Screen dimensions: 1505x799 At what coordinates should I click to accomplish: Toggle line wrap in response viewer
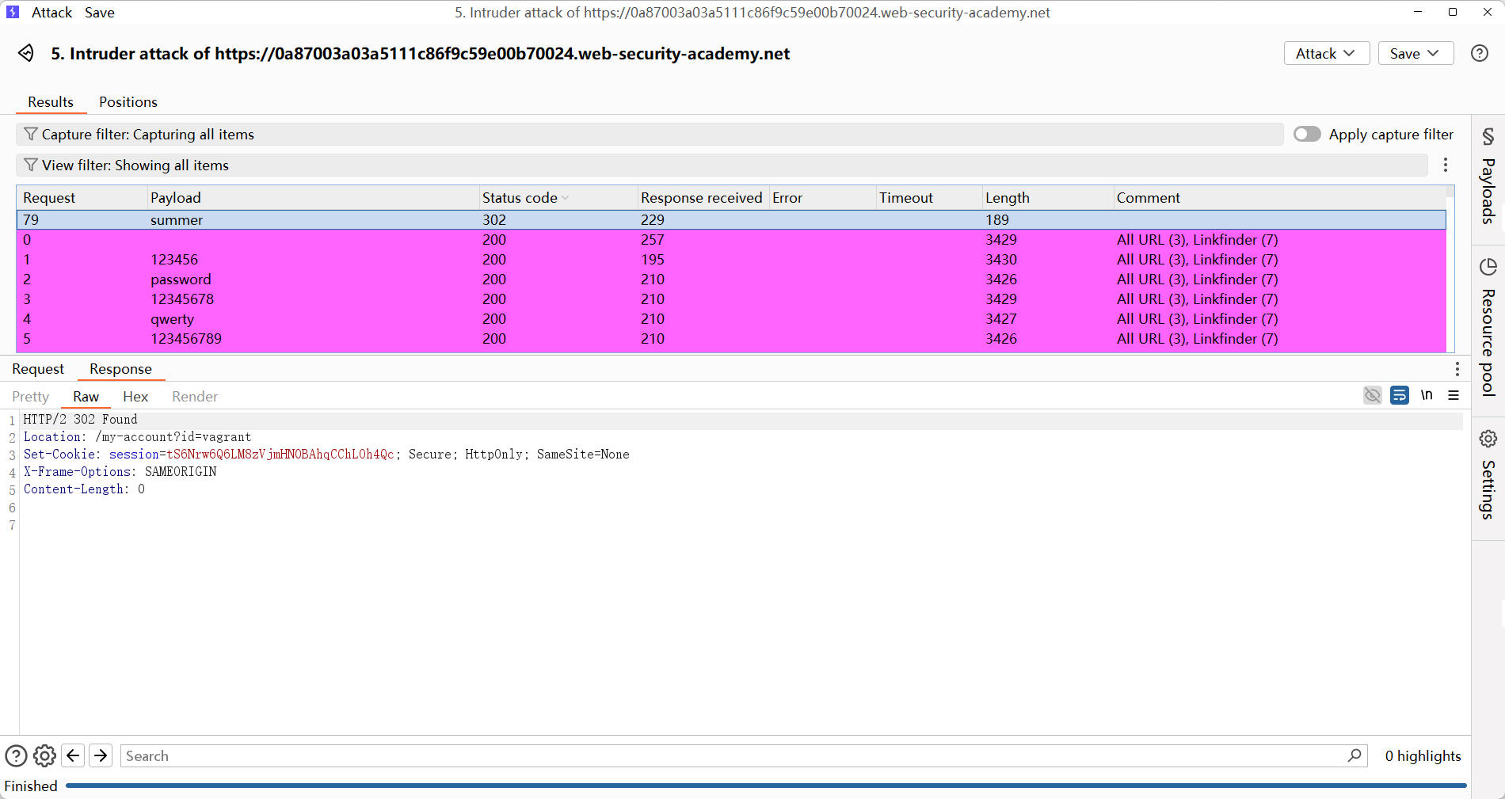tap(1400, 395)
